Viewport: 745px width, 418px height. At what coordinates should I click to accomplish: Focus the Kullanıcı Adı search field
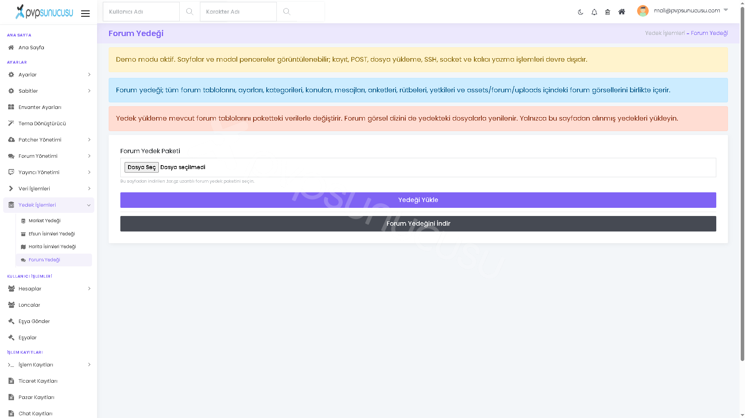[x=141, y=12]
